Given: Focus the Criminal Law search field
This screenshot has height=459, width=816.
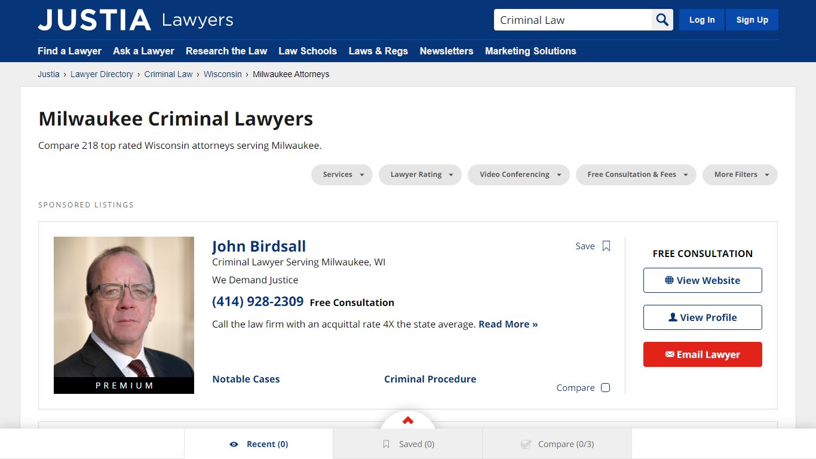Looking at the screenshot, I should point(572,20).
